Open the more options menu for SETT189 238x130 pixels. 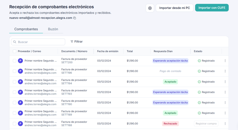coord(225,113)
